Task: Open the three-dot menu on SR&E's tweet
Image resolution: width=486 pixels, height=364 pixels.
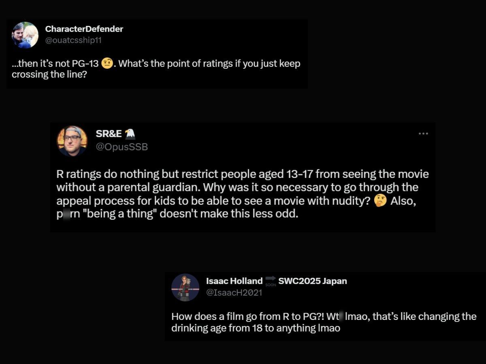Action: tap(423, 133)
